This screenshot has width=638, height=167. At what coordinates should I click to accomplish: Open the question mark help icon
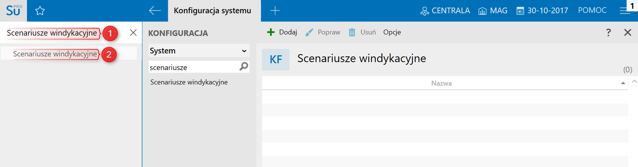608,33
